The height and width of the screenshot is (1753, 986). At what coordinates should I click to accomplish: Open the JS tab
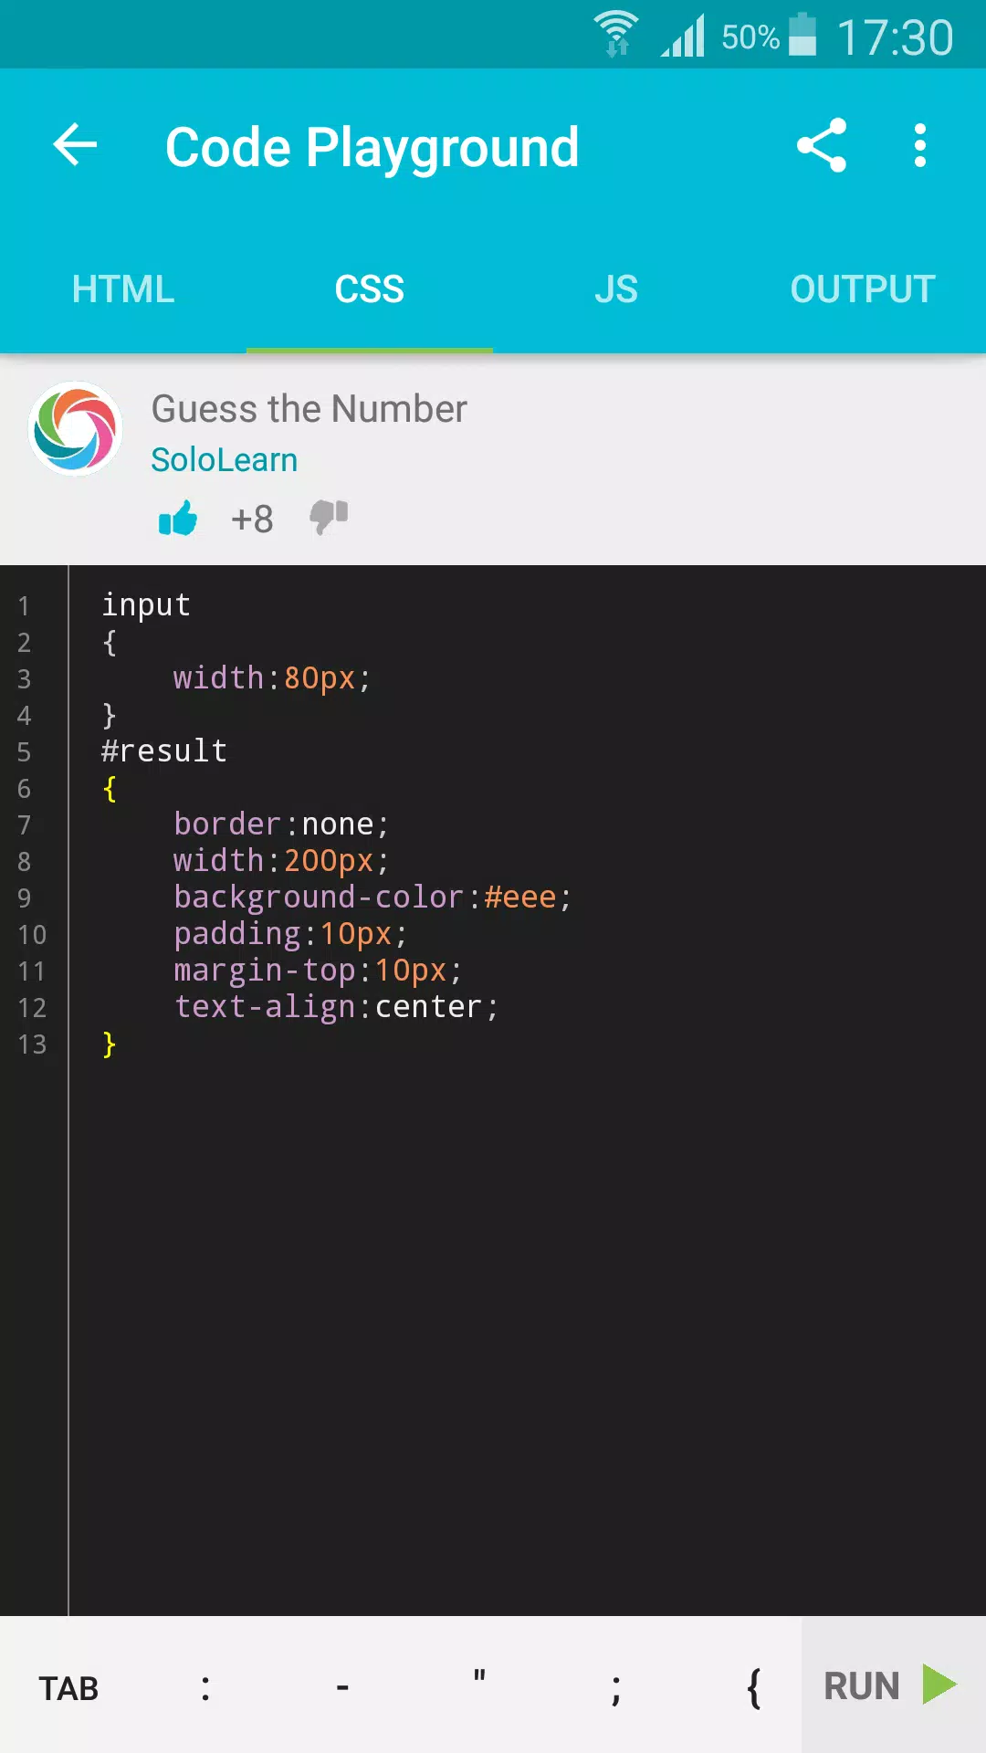click(x=616, y=289)
